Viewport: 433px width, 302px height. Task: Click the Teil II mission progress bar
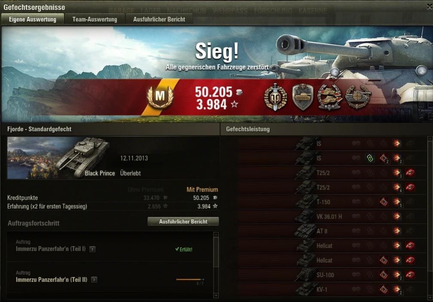coord(190,279)
